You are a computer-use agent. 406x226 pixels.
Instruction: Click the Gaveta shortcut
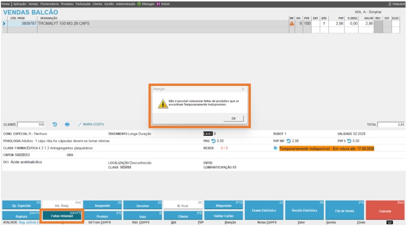[331, 222]
